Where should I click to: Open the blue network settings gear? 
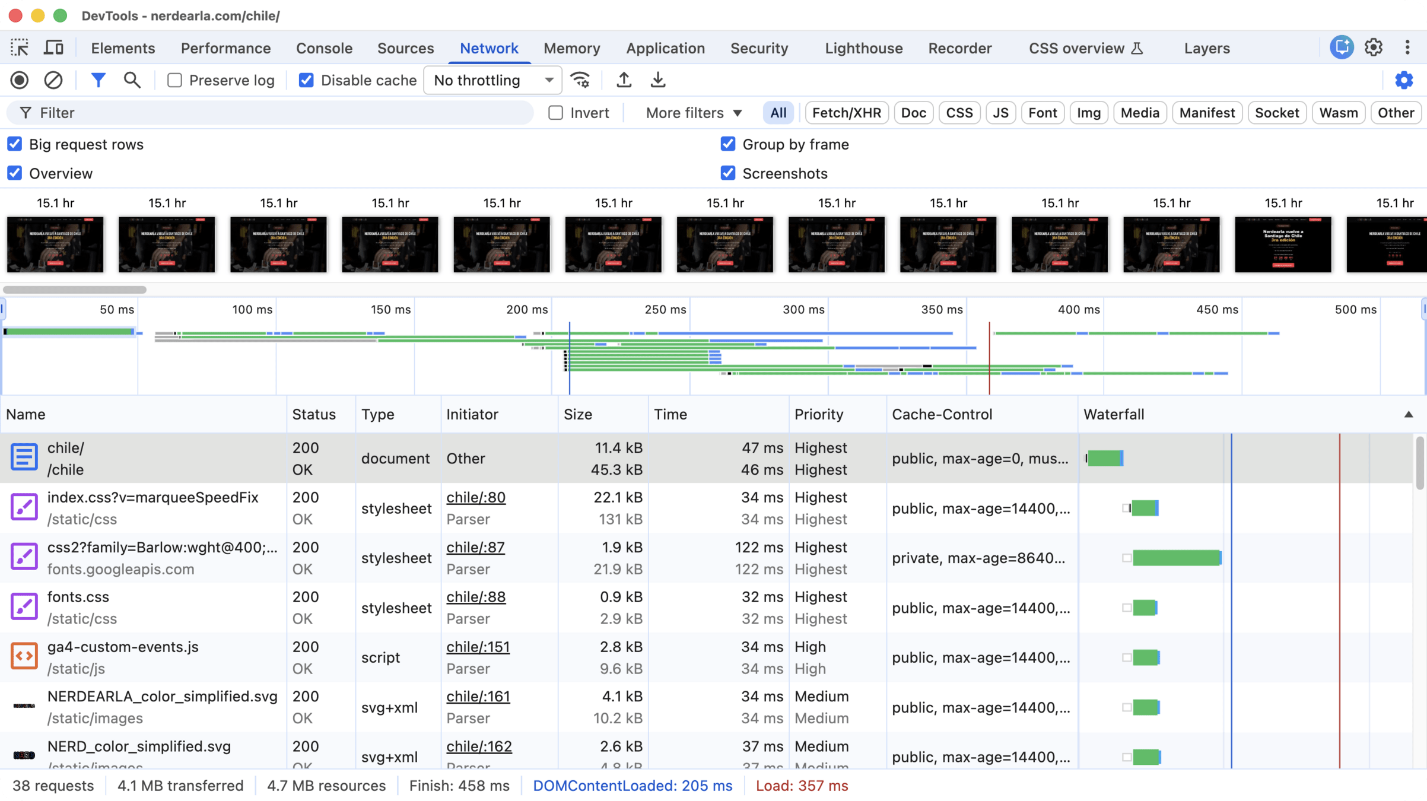pyautogui.click(x=1404, y=80)
